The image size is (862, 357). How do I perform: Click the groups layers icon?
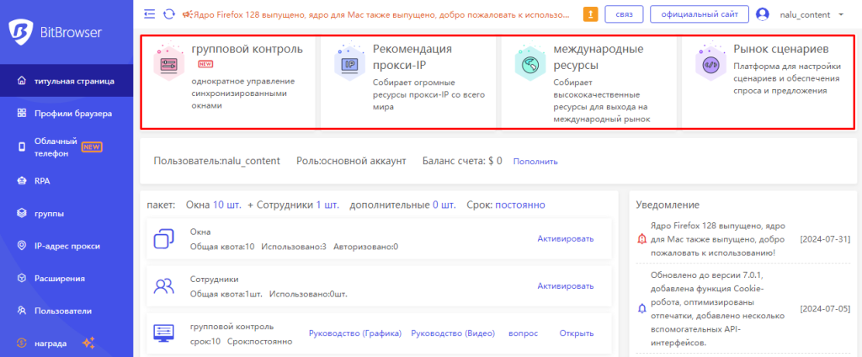[x=21, y=213]
